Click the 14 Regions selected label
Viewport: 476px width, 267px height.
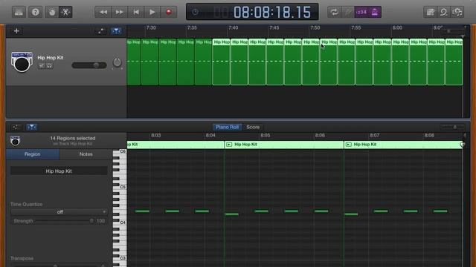click(73, 138)
